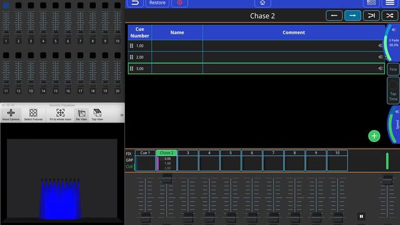Click the master fader handle at far right
The width and height of the screenshot is (400, 225).
coord(387,180)
